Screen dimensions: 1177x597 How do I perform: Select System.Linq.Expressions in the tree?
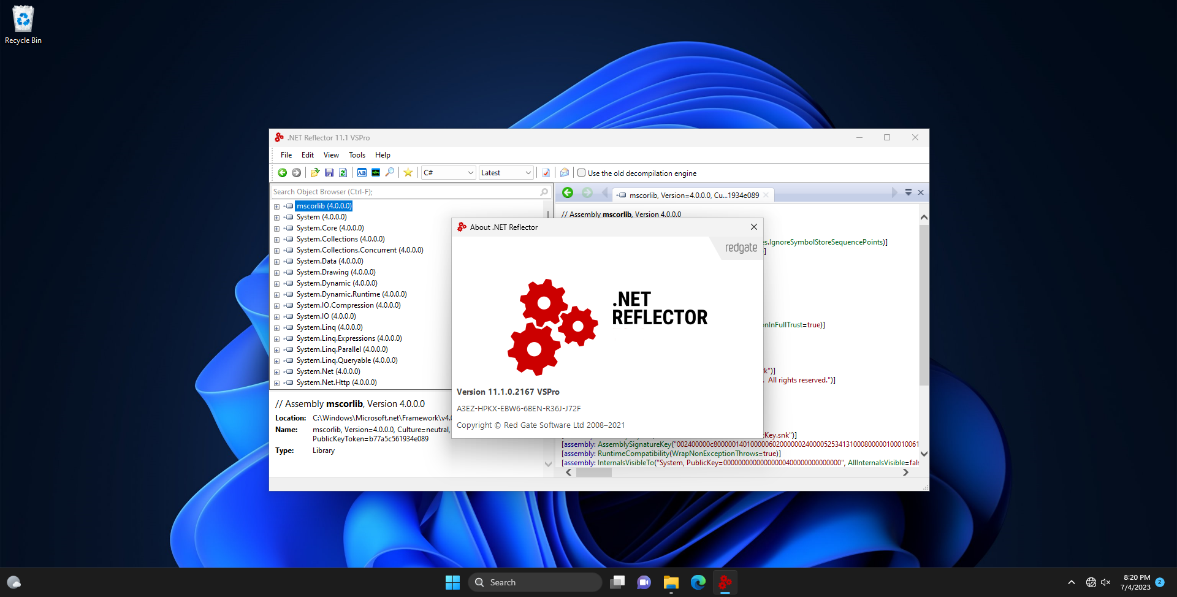(x=349, y=338)
